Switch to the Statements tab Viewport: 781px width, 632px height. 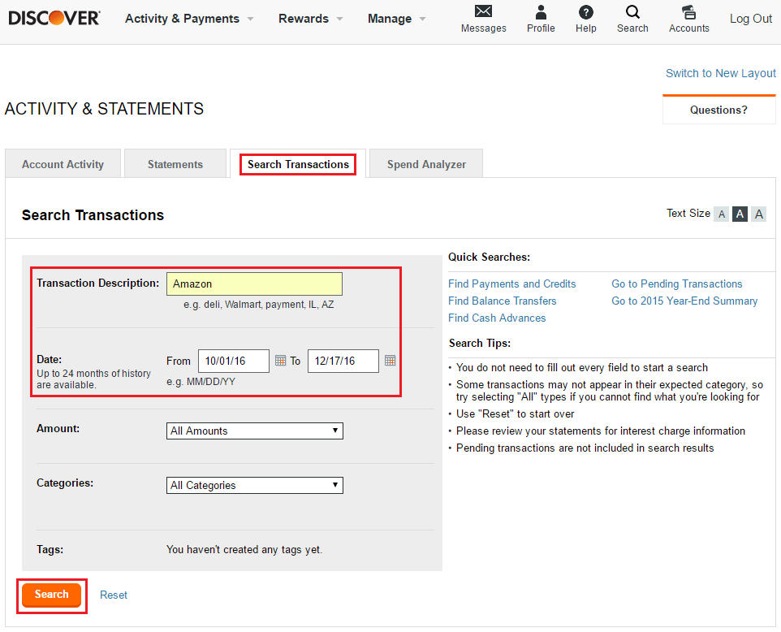coord(175,164)
